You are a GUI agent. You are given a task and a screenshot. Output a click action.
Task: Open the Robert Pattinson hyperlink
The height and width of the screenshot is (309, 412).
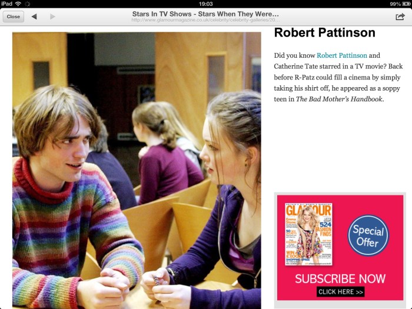coord(341,55)
